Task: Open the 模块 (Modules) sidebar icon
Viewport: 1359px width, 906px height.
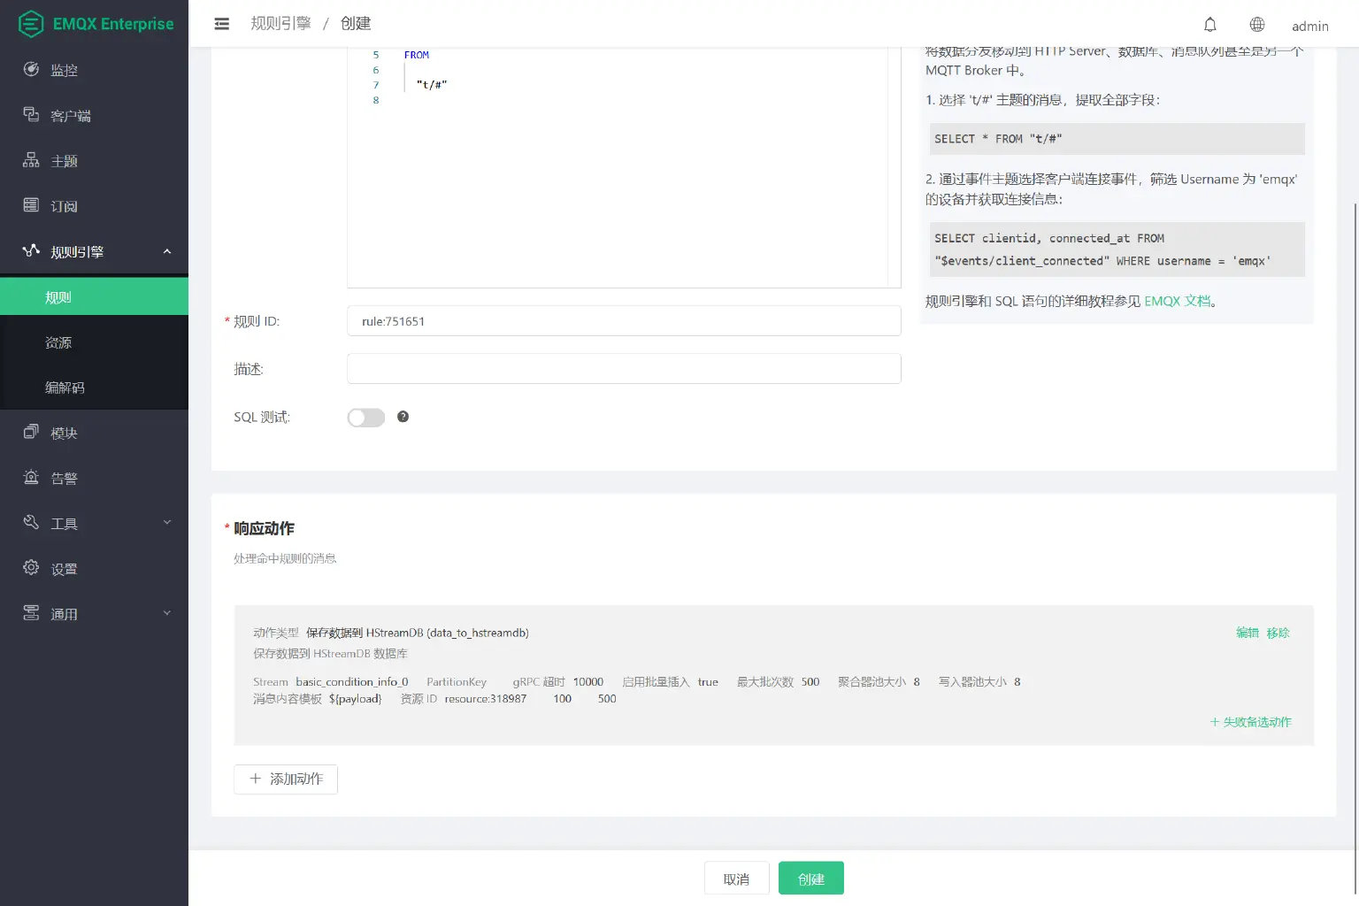Action: point(32,432)
